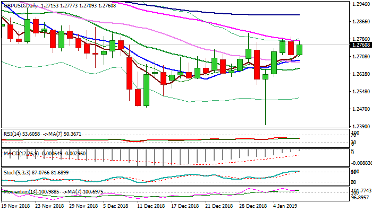Click the GBPUSD,Daily chart title
This screenshot has width=372, height=212.
[x=17, y=4]
